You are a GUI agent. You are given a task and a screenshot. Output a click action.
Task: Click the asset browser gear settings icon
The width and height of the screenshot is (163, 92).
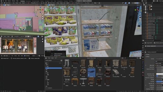(x=140, y=58)
